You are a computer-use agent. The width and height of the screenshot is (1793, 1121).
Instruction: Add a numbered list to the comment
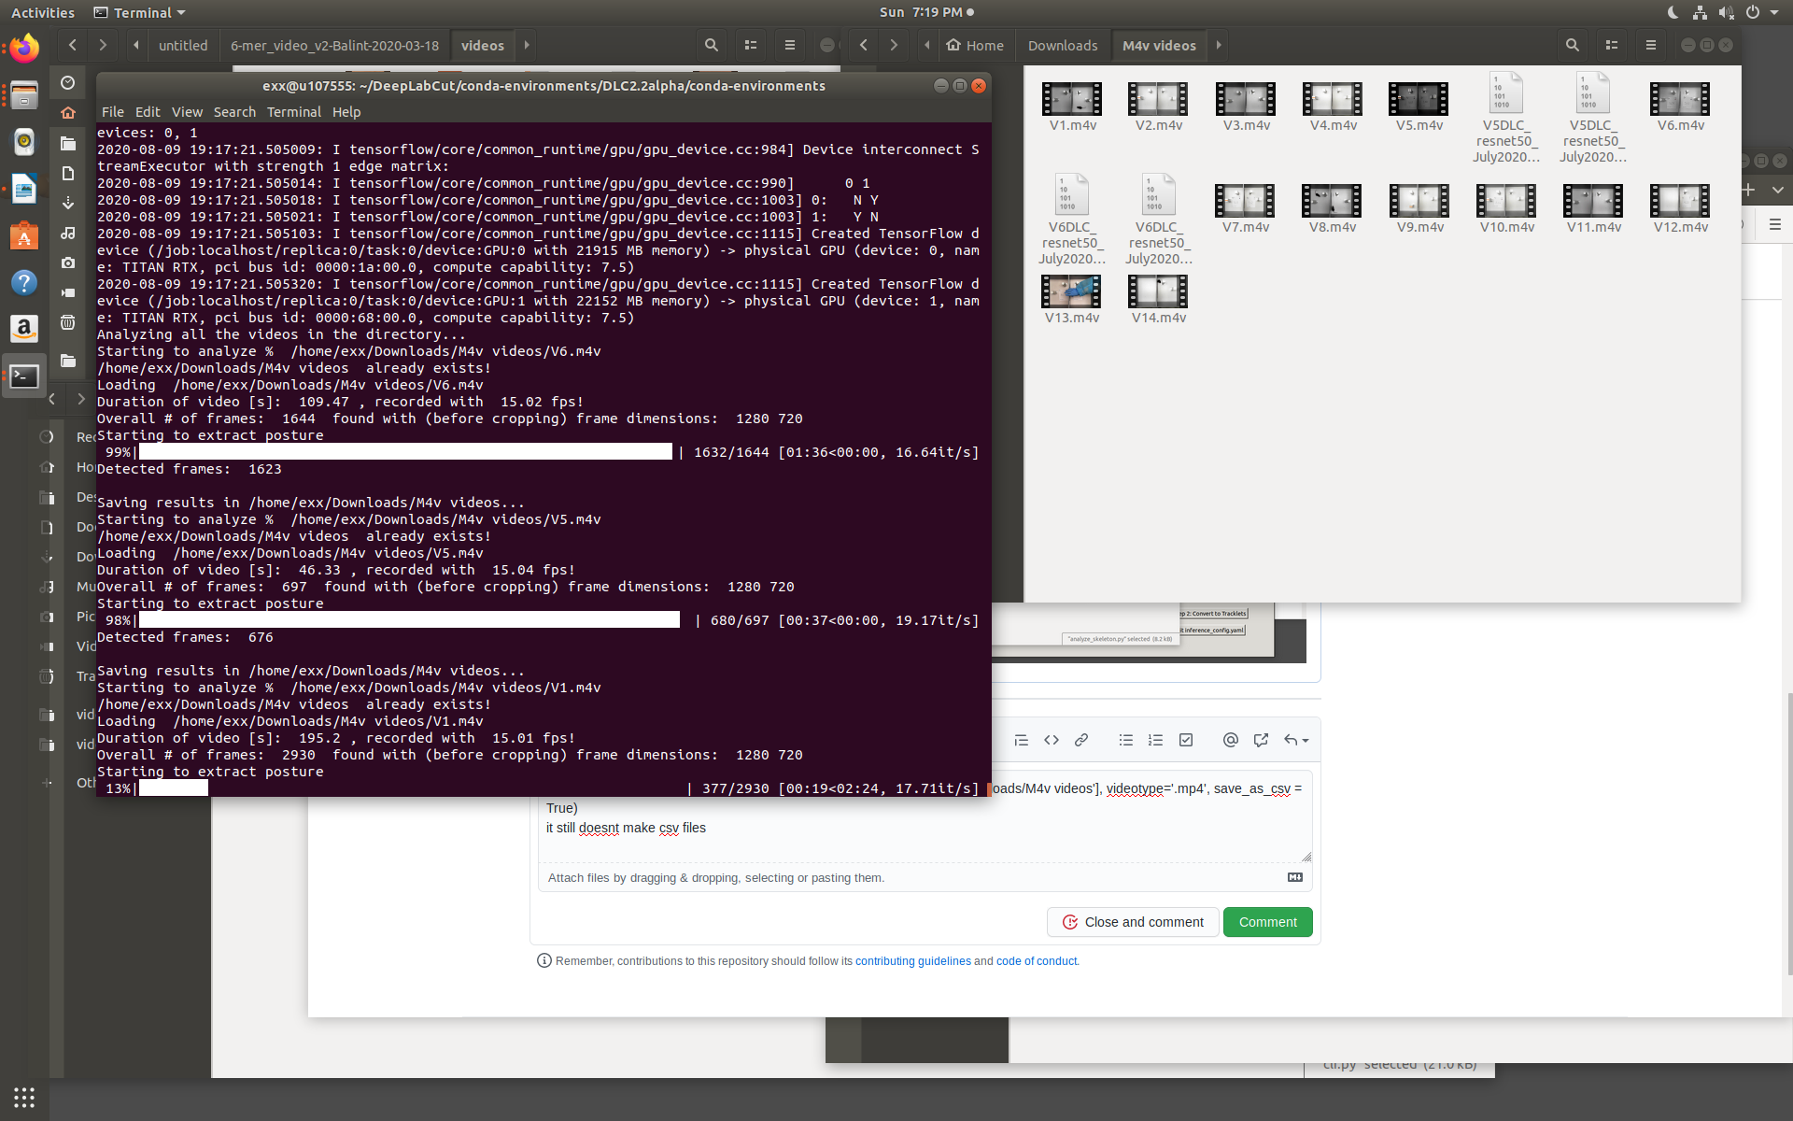click(x=1156, y=739)
